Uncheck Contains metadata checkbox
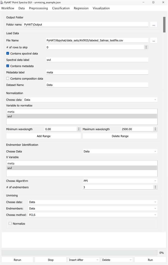This screenshot has height=265, width=168. pos(8,66)
